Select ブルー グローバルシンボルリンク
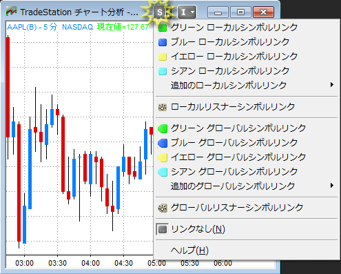 point(247,143)
